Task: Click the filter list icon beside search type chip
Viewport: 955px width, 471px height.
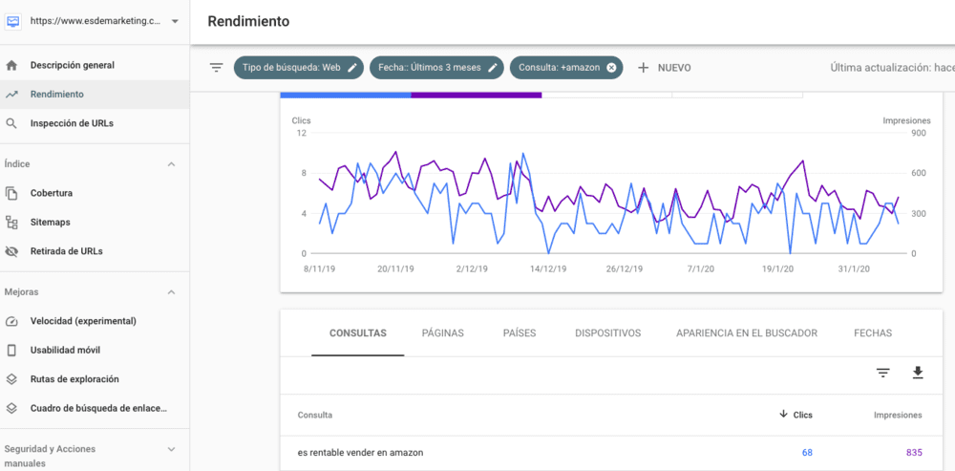Action: point(217,68)
